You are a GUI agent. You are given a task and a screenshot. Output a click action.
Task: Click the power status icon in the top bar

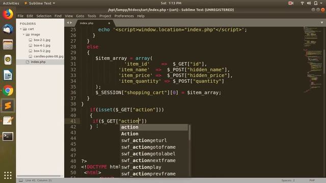(x=316, y=3)
